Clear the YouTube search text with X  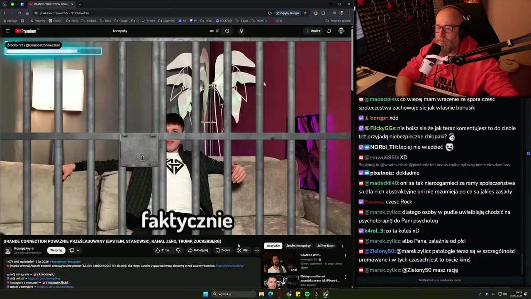pyautogui.click(x=217, y=31)
